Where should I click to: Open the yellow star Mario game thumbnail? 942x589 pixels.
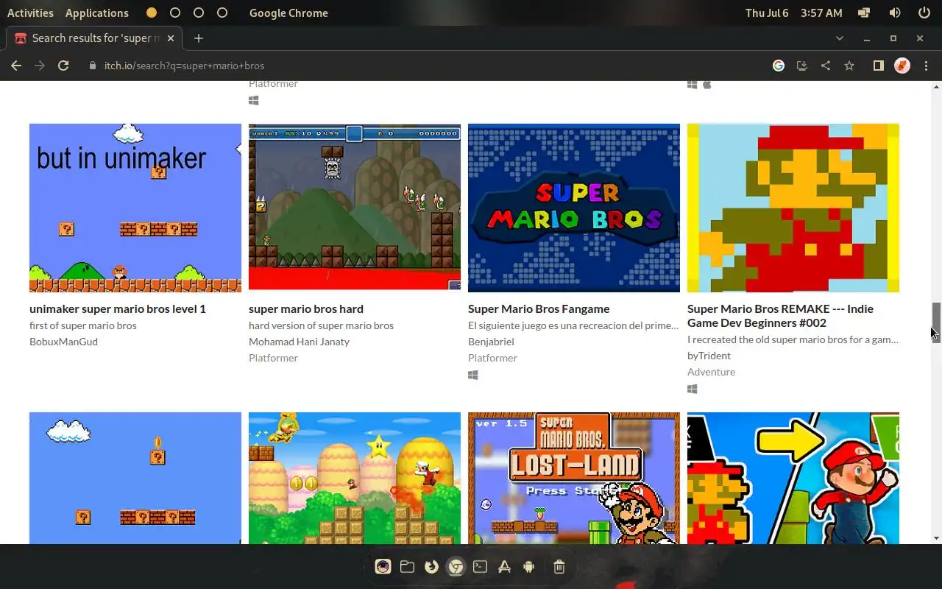(355, 478)
